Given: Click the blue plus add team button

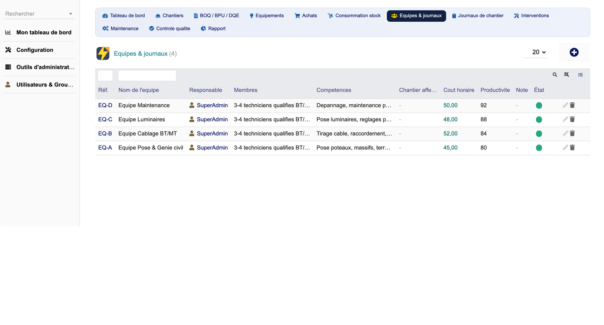Looking at the screenshot, I should 574,52.
